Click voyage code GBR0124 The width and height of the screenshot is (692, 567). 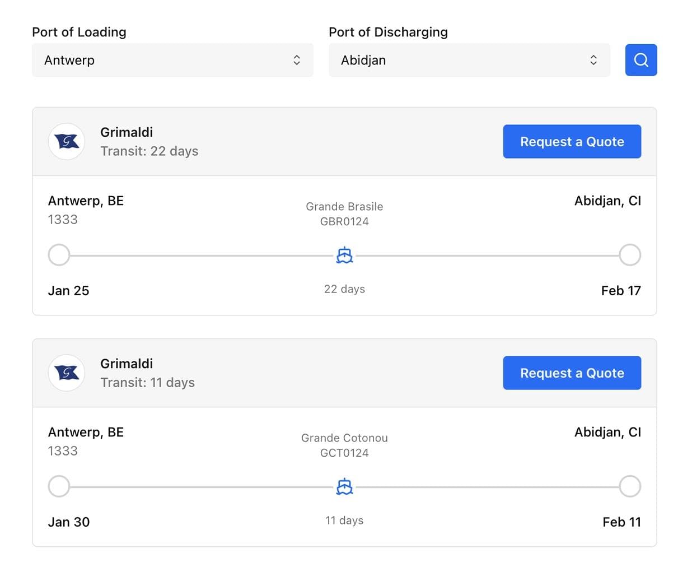click(x=344, y=222)
